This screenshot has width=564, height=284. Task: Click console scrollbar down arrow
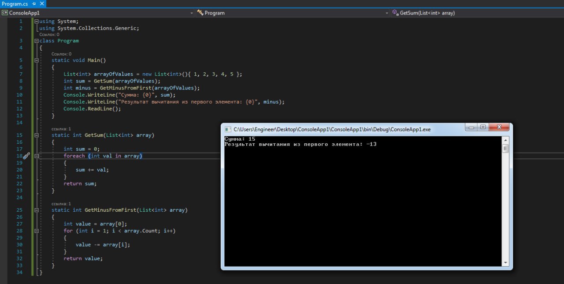(x=505, y=262)
